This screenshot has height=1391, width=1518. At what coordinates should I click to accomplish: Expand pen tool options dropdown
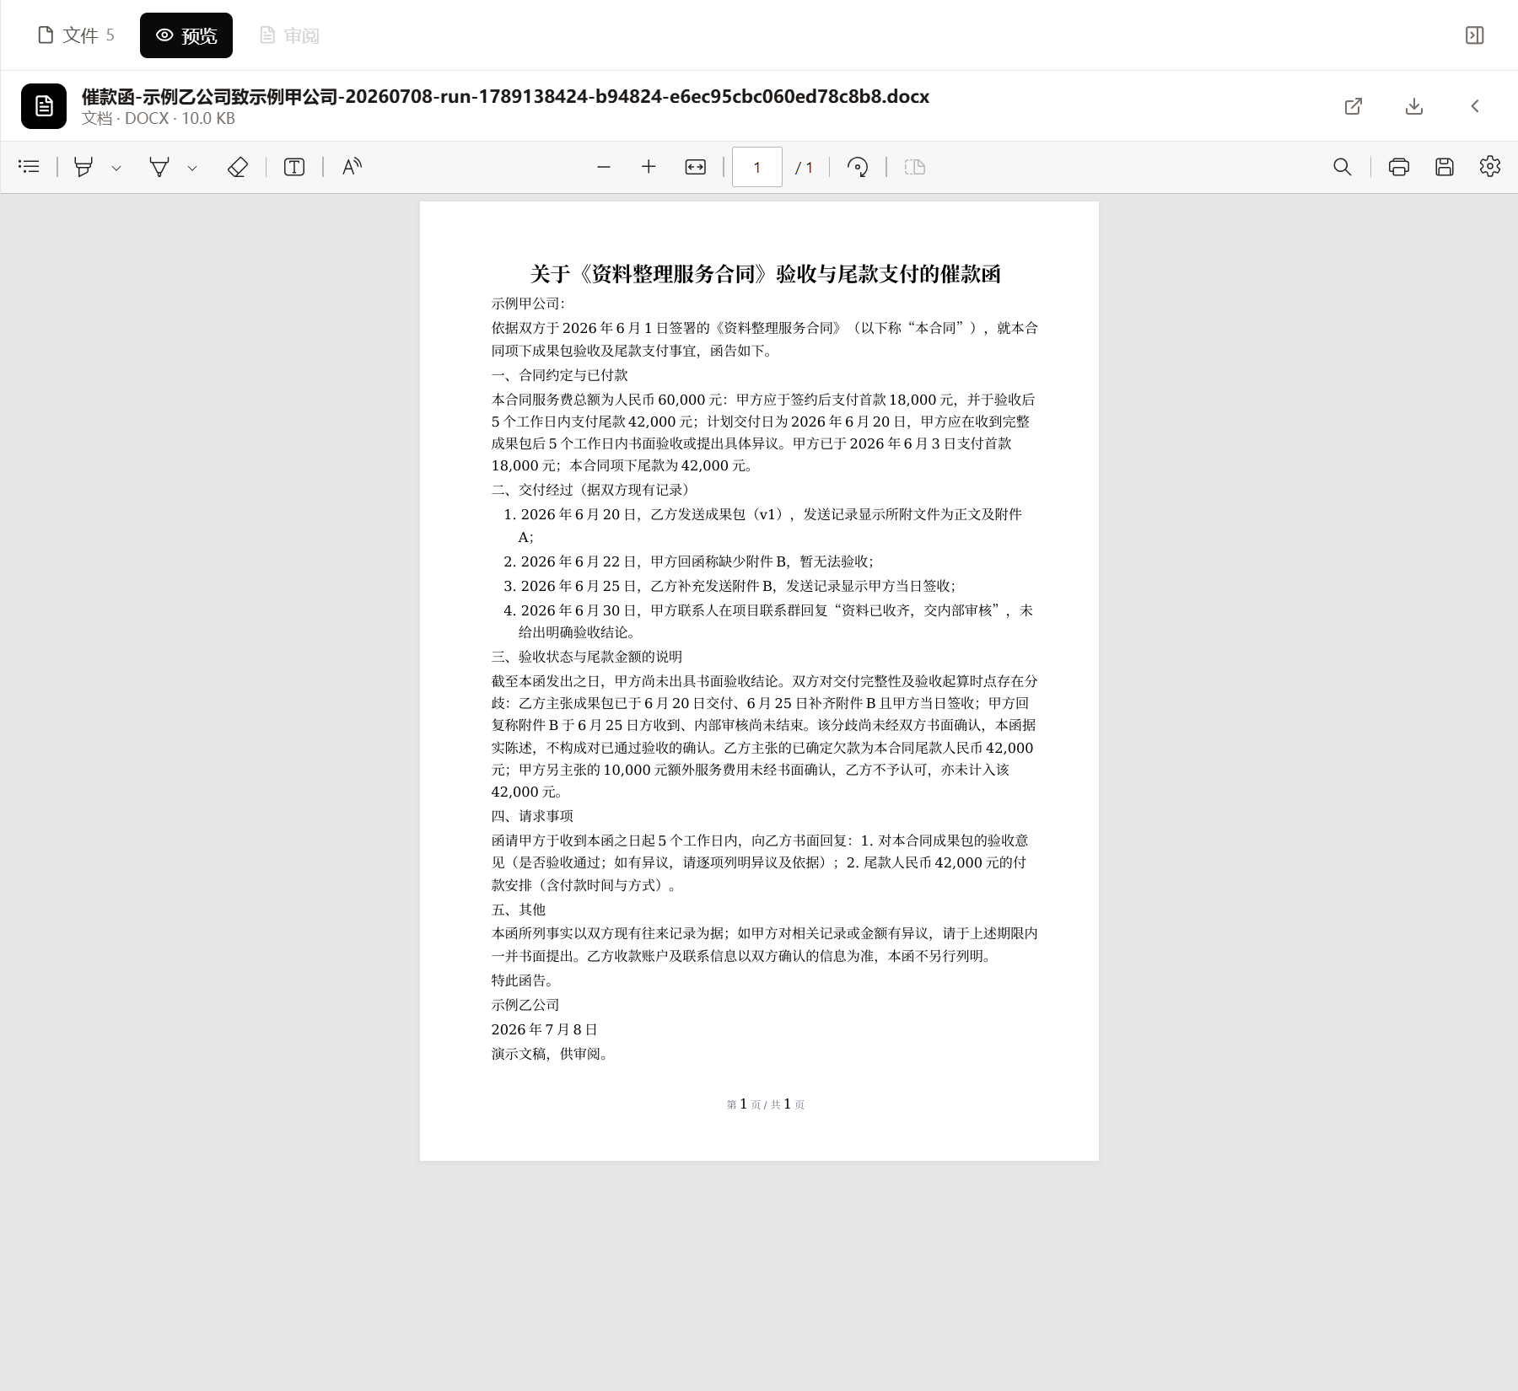point(192,168)
